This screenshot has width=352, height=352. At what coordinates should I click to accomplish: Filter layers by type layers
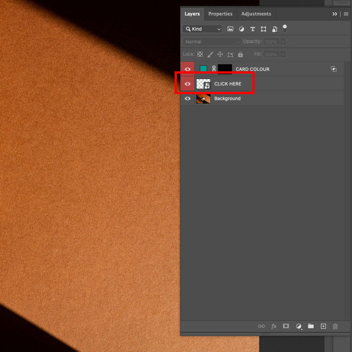(252, 29)
